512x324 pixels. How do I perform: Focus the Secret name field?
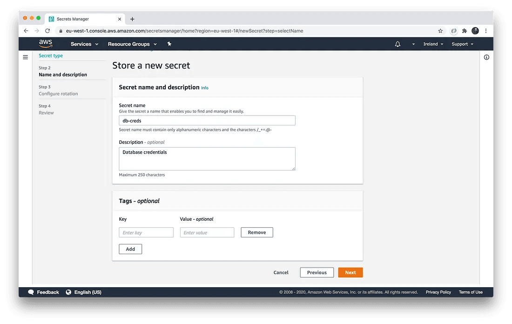coord(207,121)
